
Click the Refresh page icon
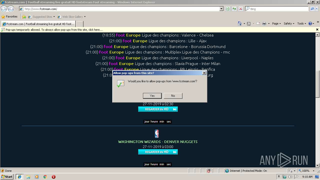click(234, 9)
